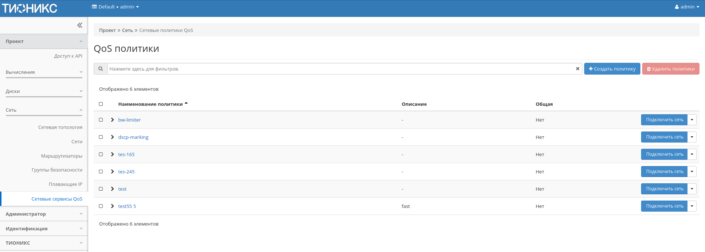This screenshot has width=705, height=252.
Task: Select all policies with header checkbox
Action: (101, 104)
